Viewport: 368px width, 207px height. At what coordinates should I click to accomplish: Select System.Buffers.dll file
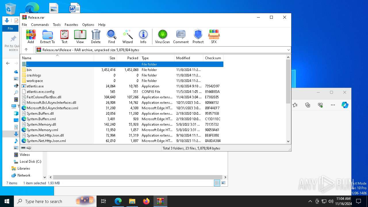pos(122,114)
